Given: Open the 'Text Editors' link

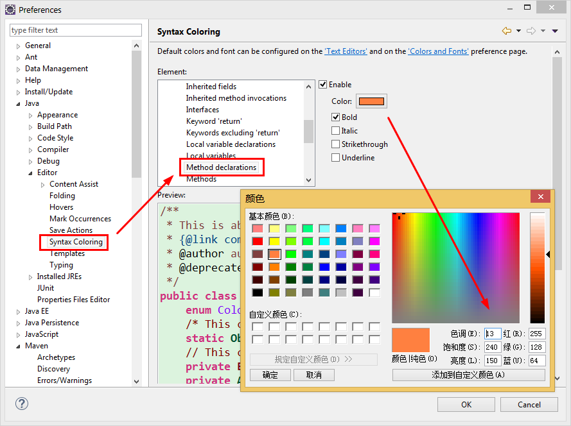Looking at the screenshot, I should (x=346, y=51).
